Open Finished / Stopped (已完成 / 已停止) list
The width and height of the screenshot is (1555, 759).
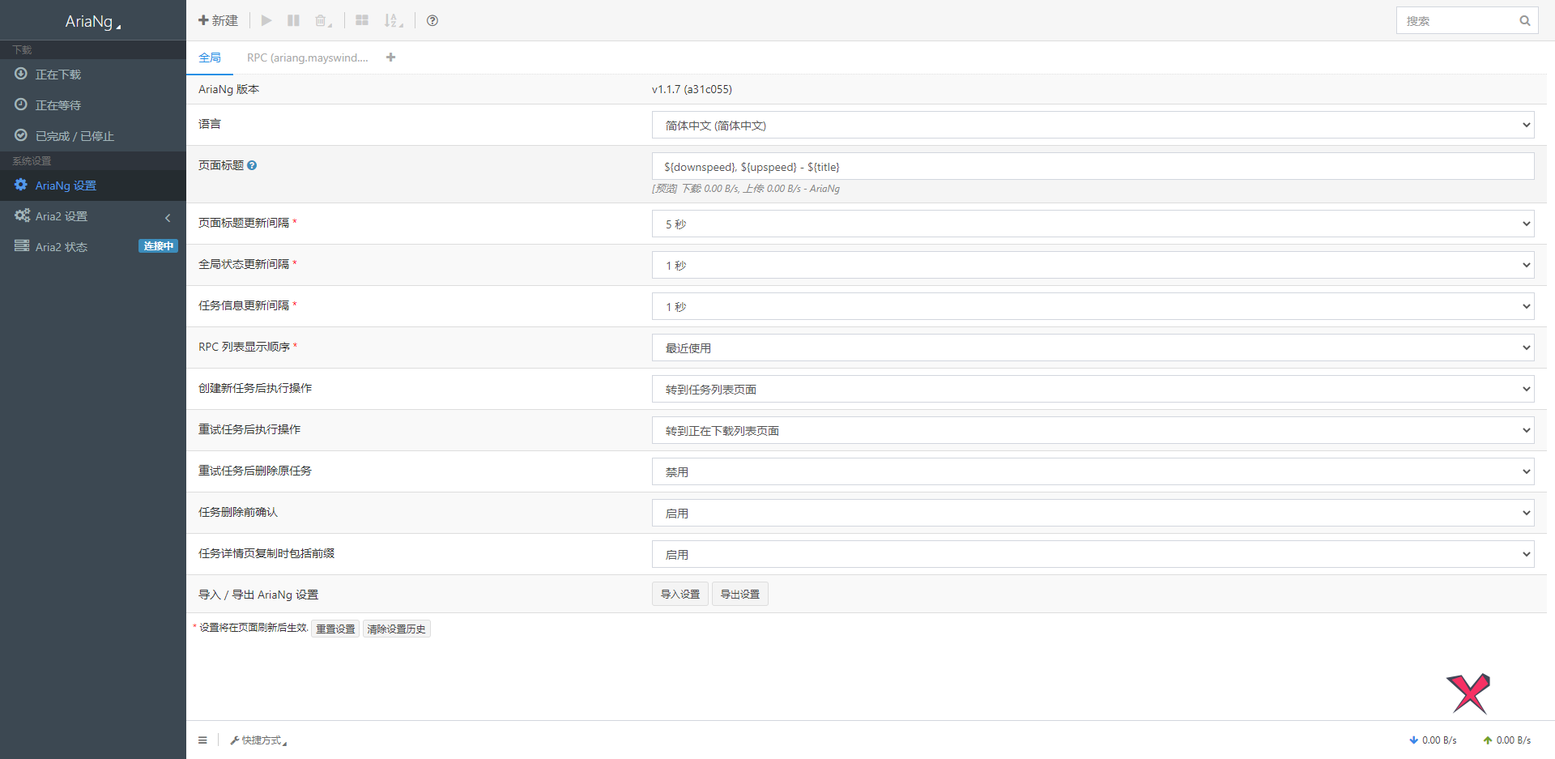pos(93,135)
